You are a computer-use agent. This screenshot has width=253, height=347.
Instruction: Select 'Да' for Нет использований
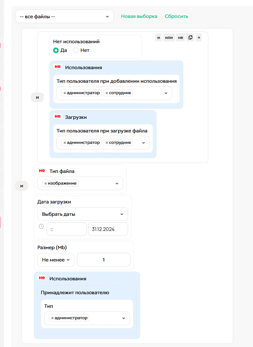click(56, 50)
